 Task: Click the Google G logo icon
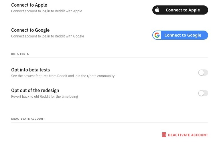click(157, 35)
